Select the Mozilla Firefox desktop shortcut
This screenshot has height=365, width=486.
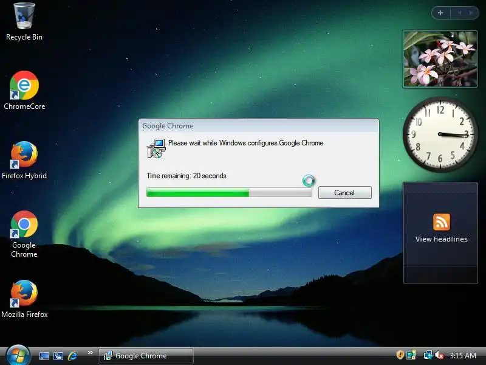(x=24, y=299)
